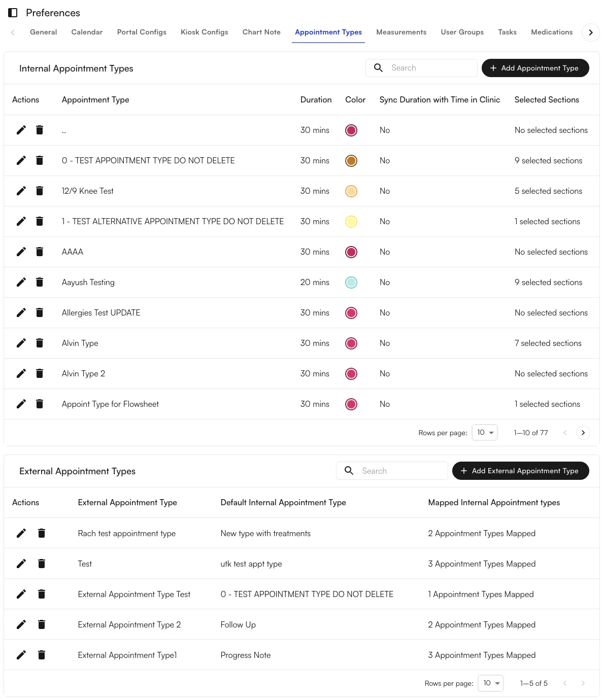The image size is (603, 700).
Task: Open the Rows per page dropdown for internal types
Action: click(484, 432)
